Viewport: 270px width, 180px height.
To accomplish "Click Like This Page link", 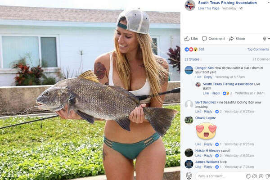I will coord(209,8).
